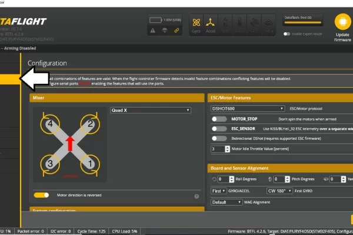
Task: Turn on the ESC_SENSOR toggle
Action: [219, 128]
